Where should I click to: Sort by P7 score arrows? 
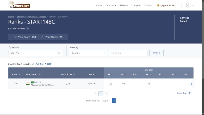coord(189,74)
